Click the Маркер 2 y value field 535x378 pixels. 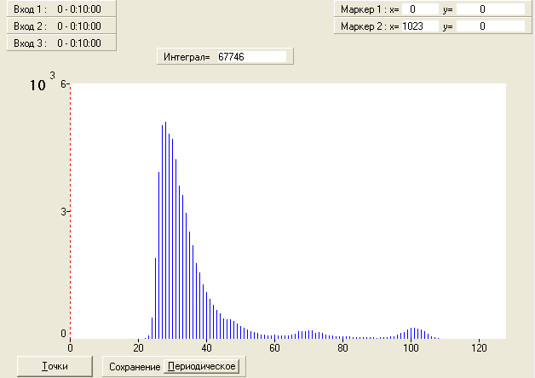point(491,26)
